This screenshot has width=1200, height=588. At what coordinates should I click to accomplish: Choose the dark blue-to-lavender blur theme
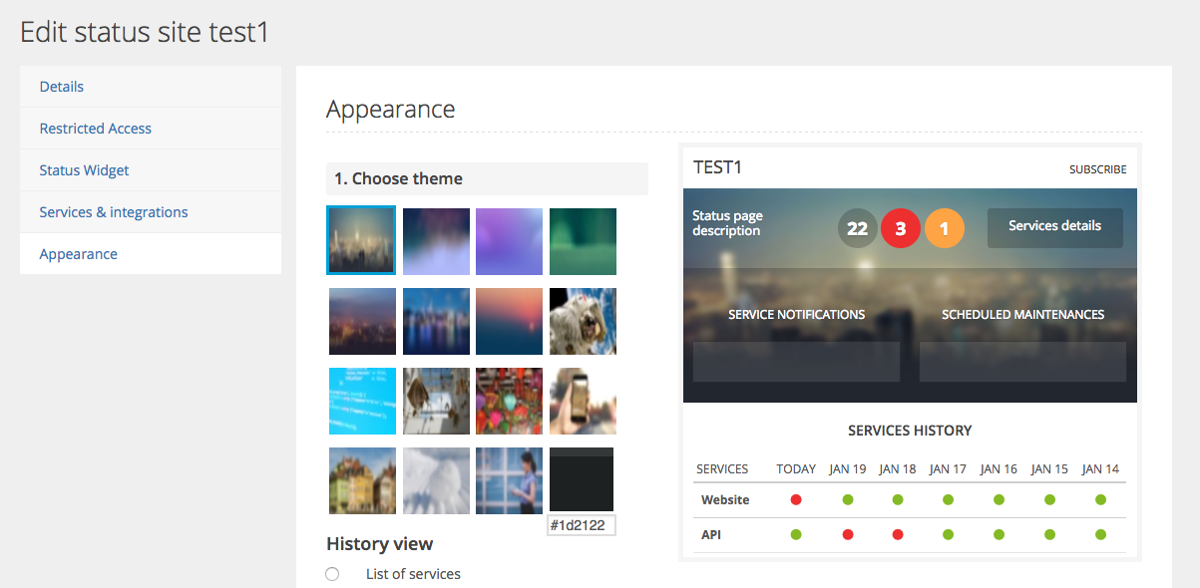point(436,241)
